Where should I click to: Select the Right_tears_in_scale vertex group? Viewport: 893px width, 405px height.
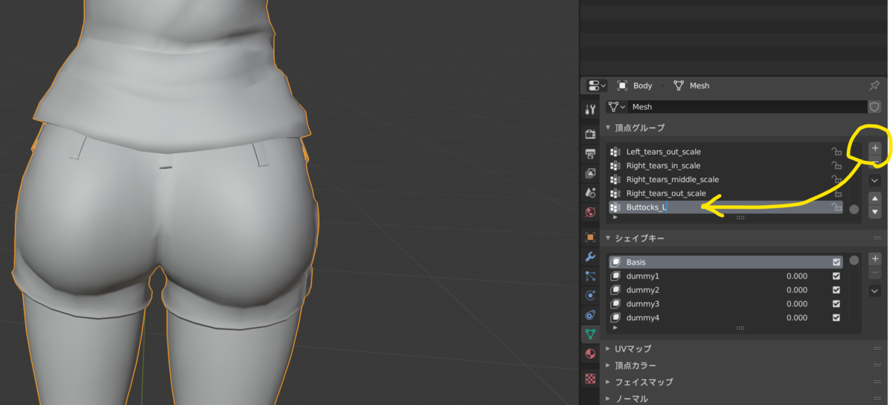click(x=726, y=166)
